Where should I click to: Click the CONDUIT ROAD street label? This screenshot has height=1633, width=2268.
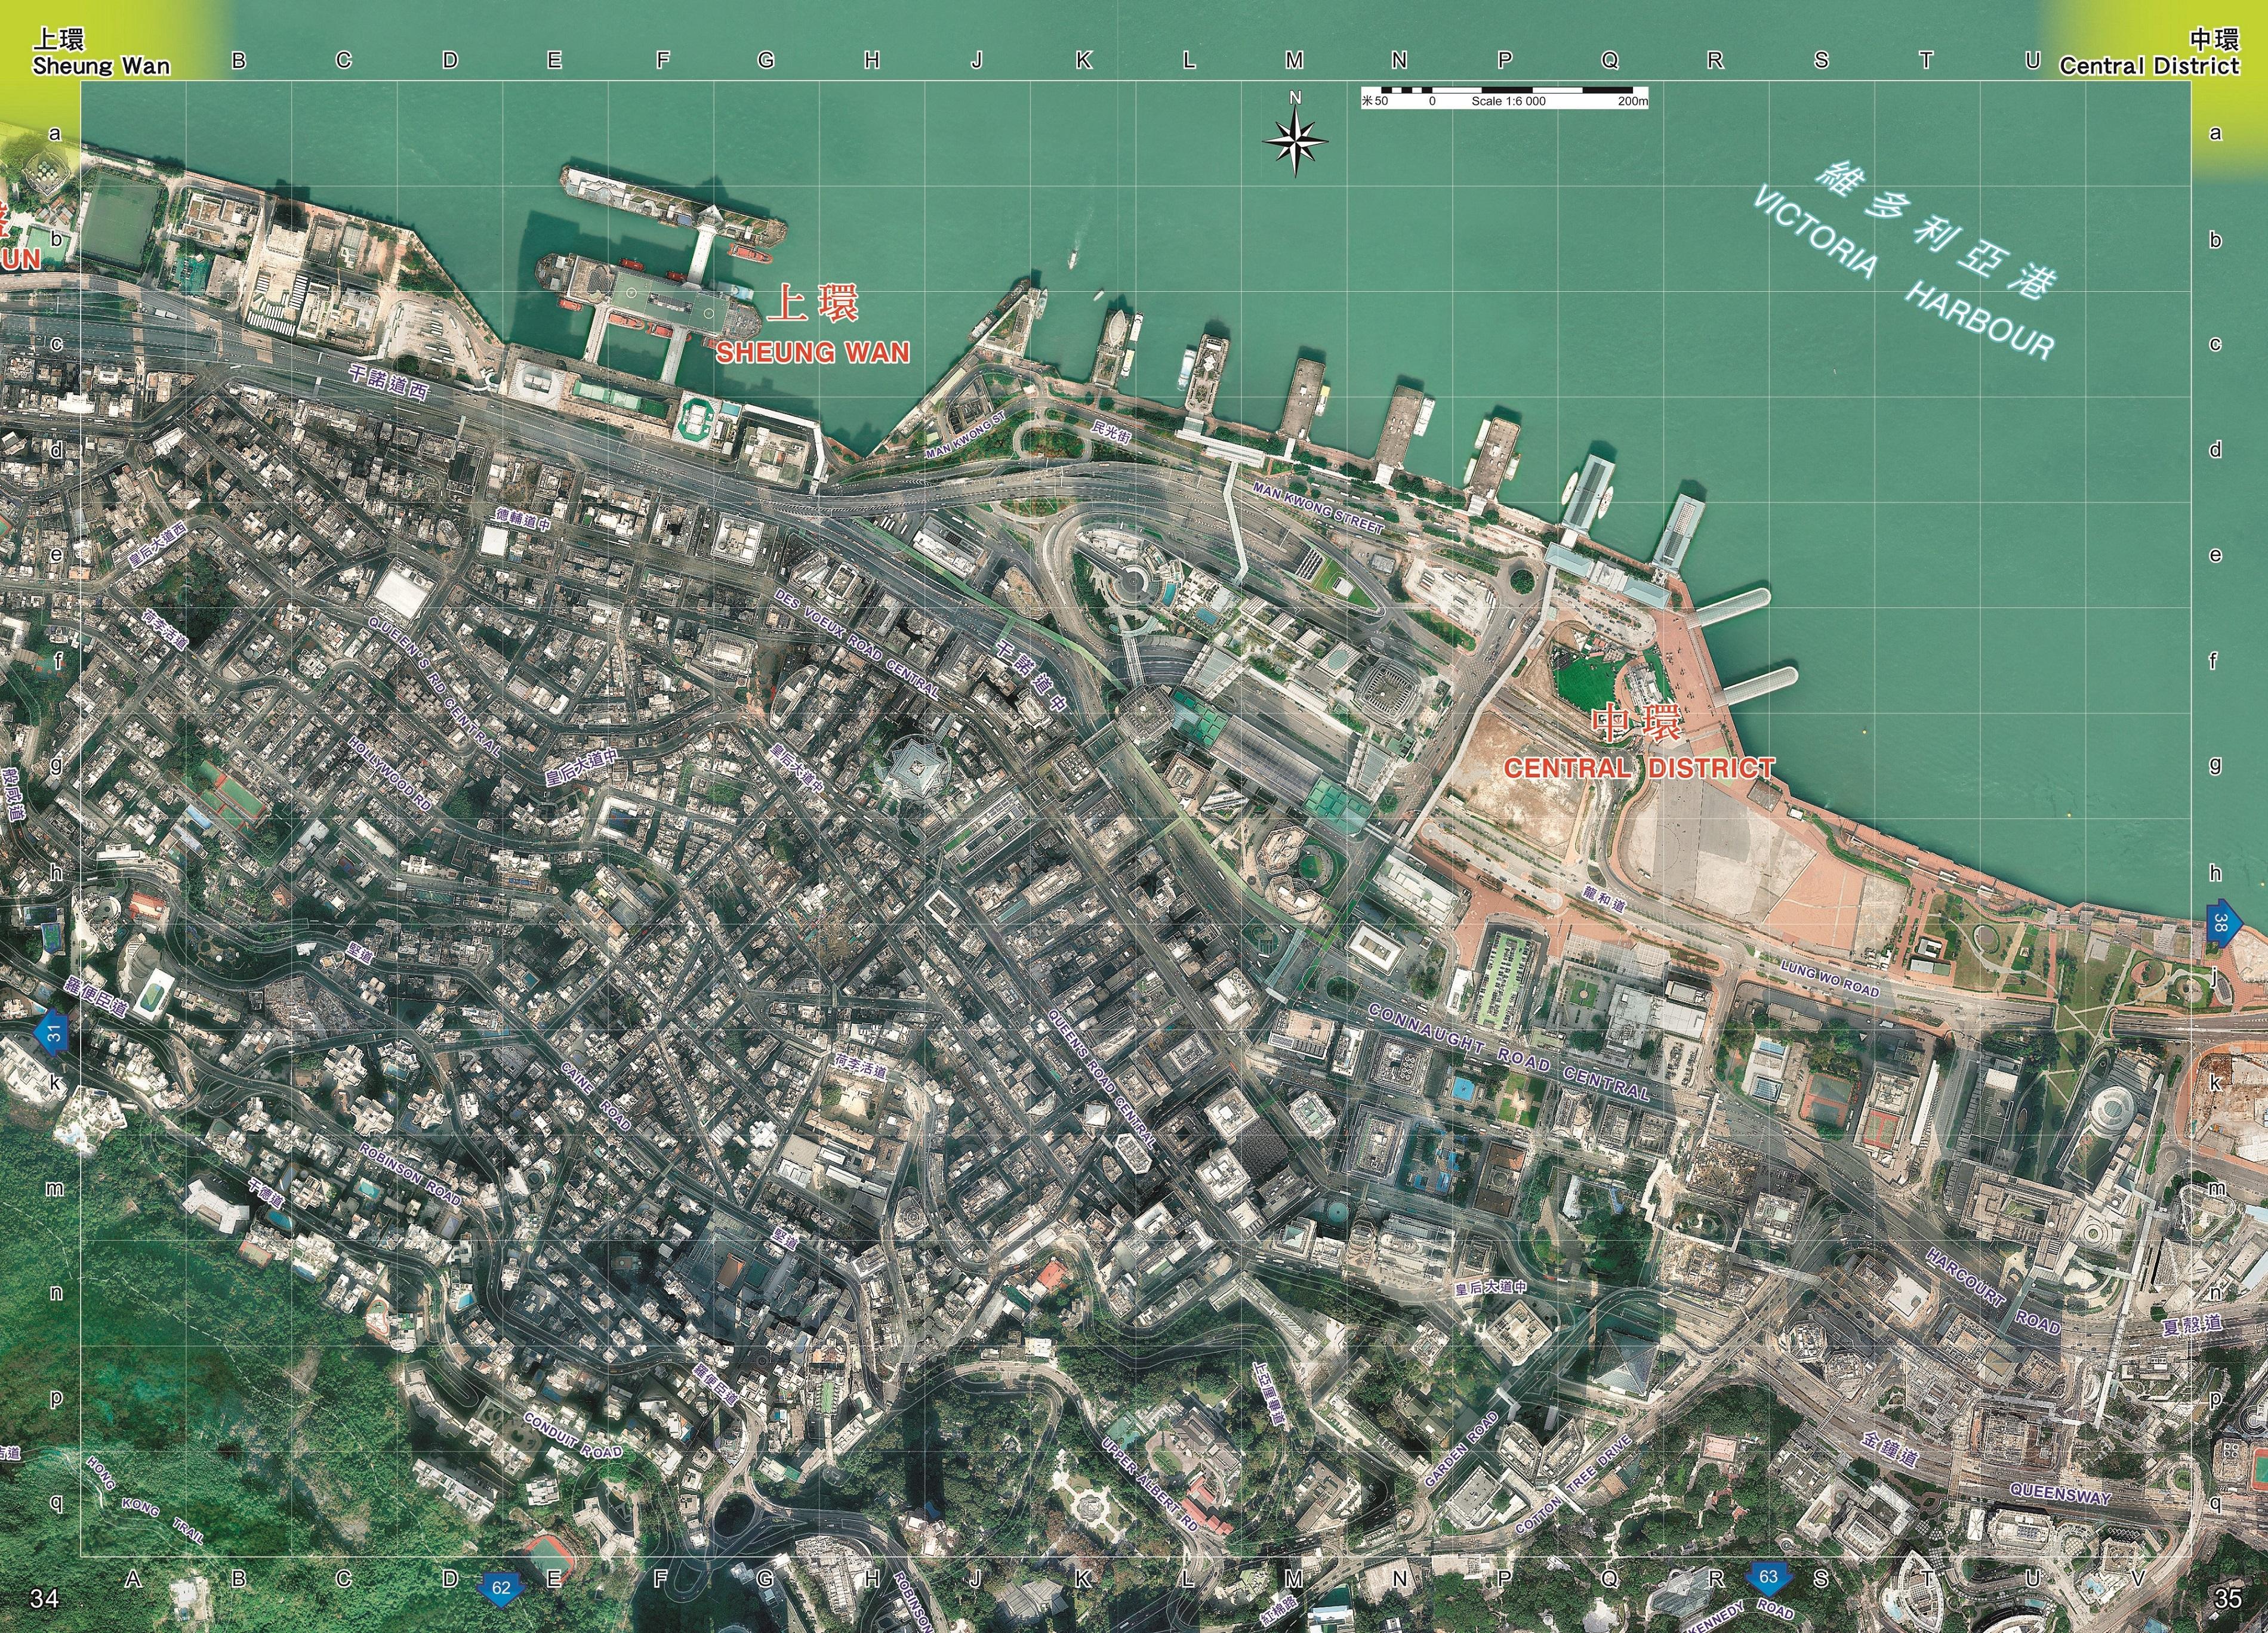point(572,1436)
